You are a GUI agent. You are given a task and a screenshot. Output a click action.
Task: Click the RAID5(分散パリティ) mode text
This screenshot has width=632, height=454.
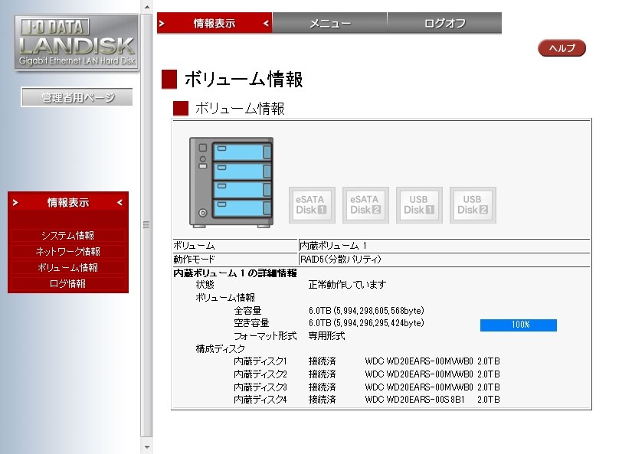(x=341, y=259)
